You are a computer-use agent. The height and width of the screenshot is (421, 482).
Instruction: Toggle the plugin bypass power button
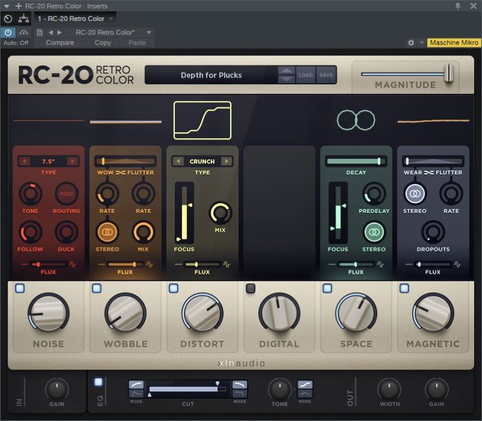(8, 32)
